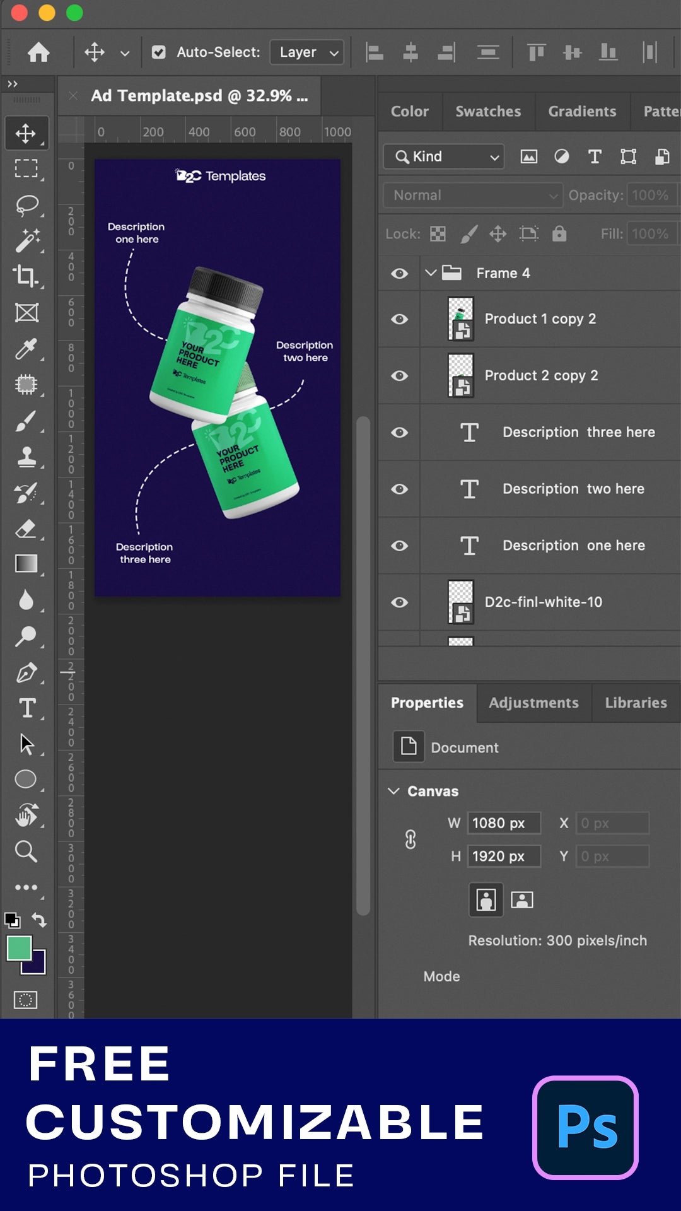This screenshot has height=1211, width=681.
Task: Collapse the Frame 4 group
Action: tap(431, 273)
